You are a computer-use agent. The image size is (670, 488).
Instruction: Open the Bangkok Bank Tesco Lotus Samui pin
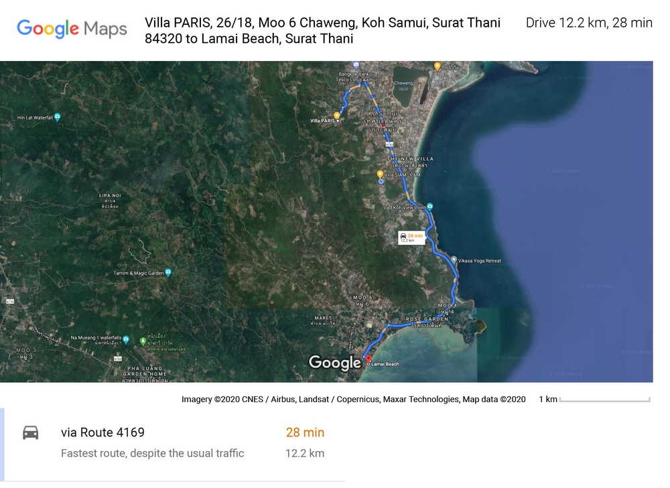pos(356,65)
